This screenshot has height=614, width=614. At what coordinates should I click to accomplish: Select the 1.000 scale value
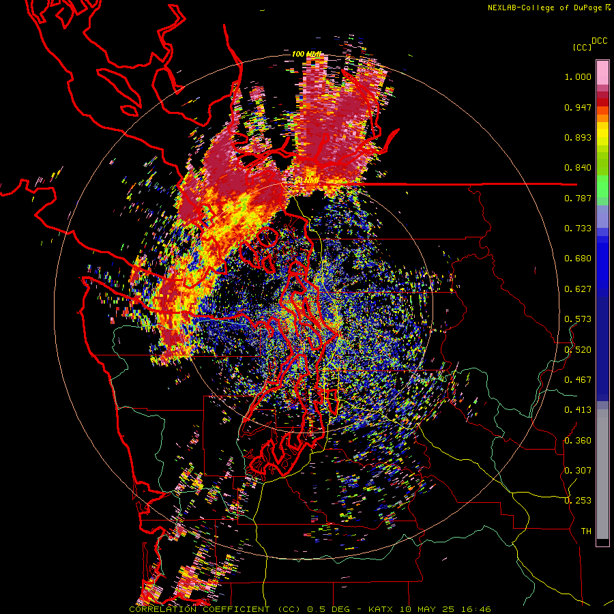pyautogui.click(x=578, y=76)
